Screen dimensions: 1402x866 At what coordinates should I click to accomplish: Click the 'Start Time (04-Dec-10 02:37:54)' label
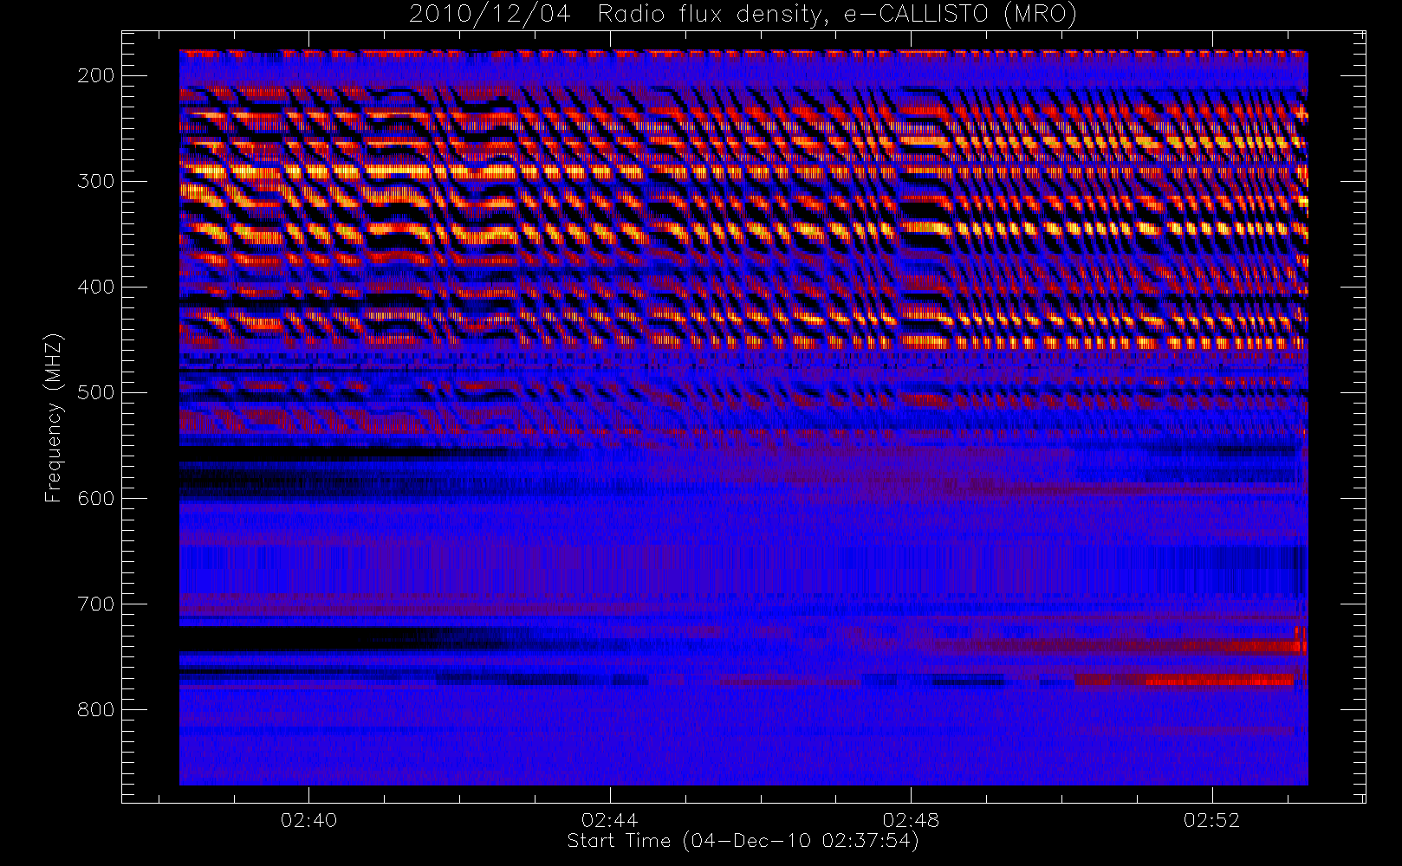(743, 841)
